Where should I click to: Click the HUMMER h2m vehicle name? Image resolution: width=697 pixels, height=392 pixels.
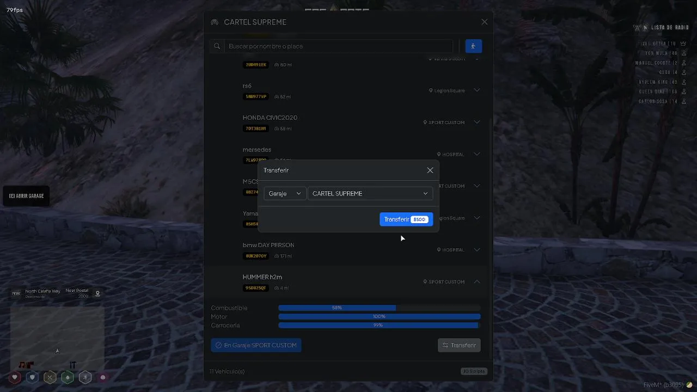click(x=262, y=277)
